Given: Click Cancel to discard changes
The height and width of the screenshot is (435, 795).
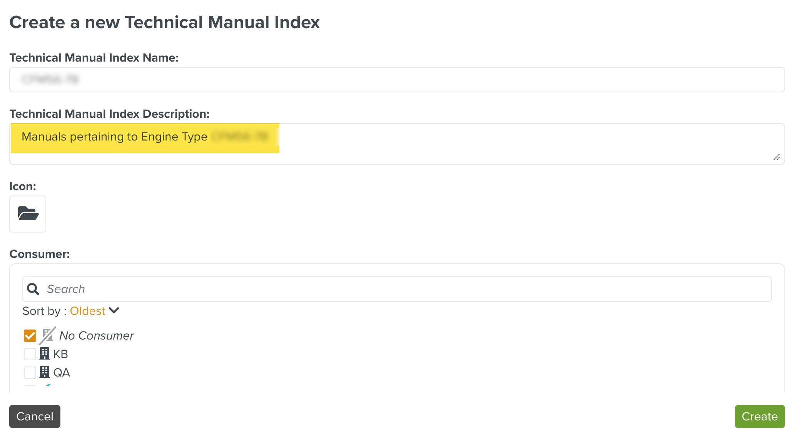Looking at the screenshot, I should point(35,416).
